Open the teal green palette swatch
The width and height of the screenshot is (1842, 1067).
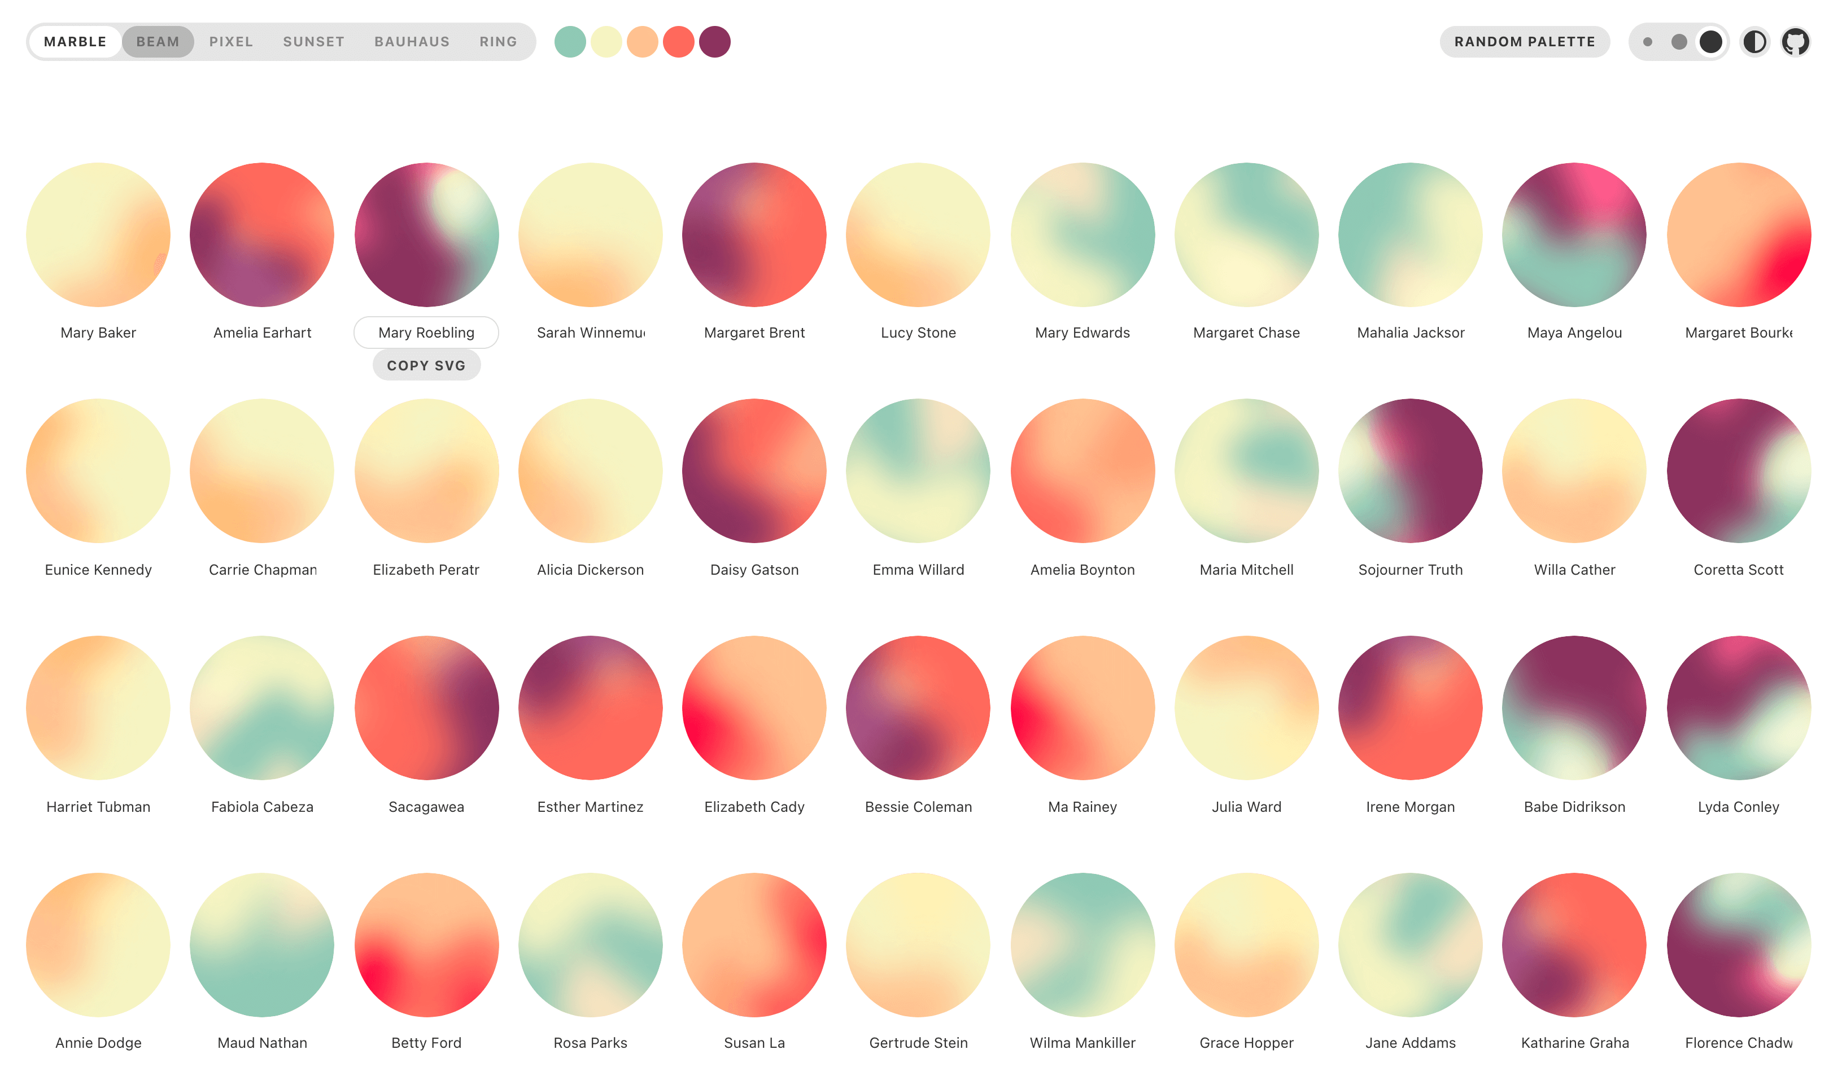[570, 42]
